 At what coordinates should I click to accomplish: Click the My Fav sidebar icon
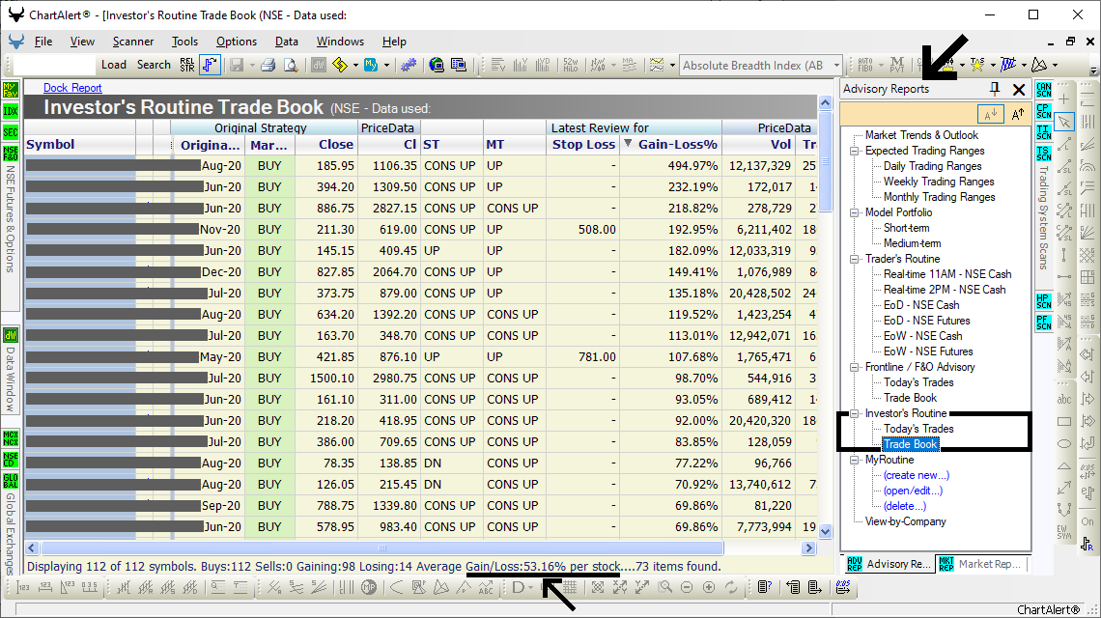pos(11,89)
